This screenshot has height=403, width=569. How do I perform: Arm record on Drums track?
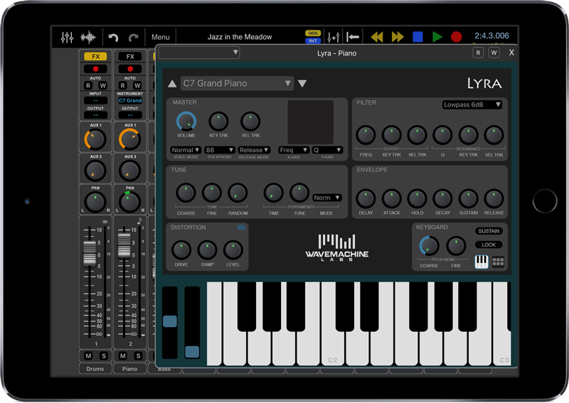[x=95, y=69]
